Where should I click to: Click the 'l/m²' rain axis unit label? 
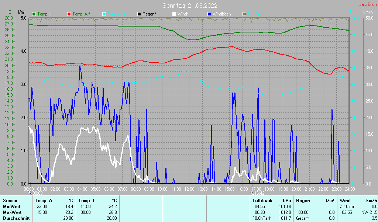click(22, 12)
